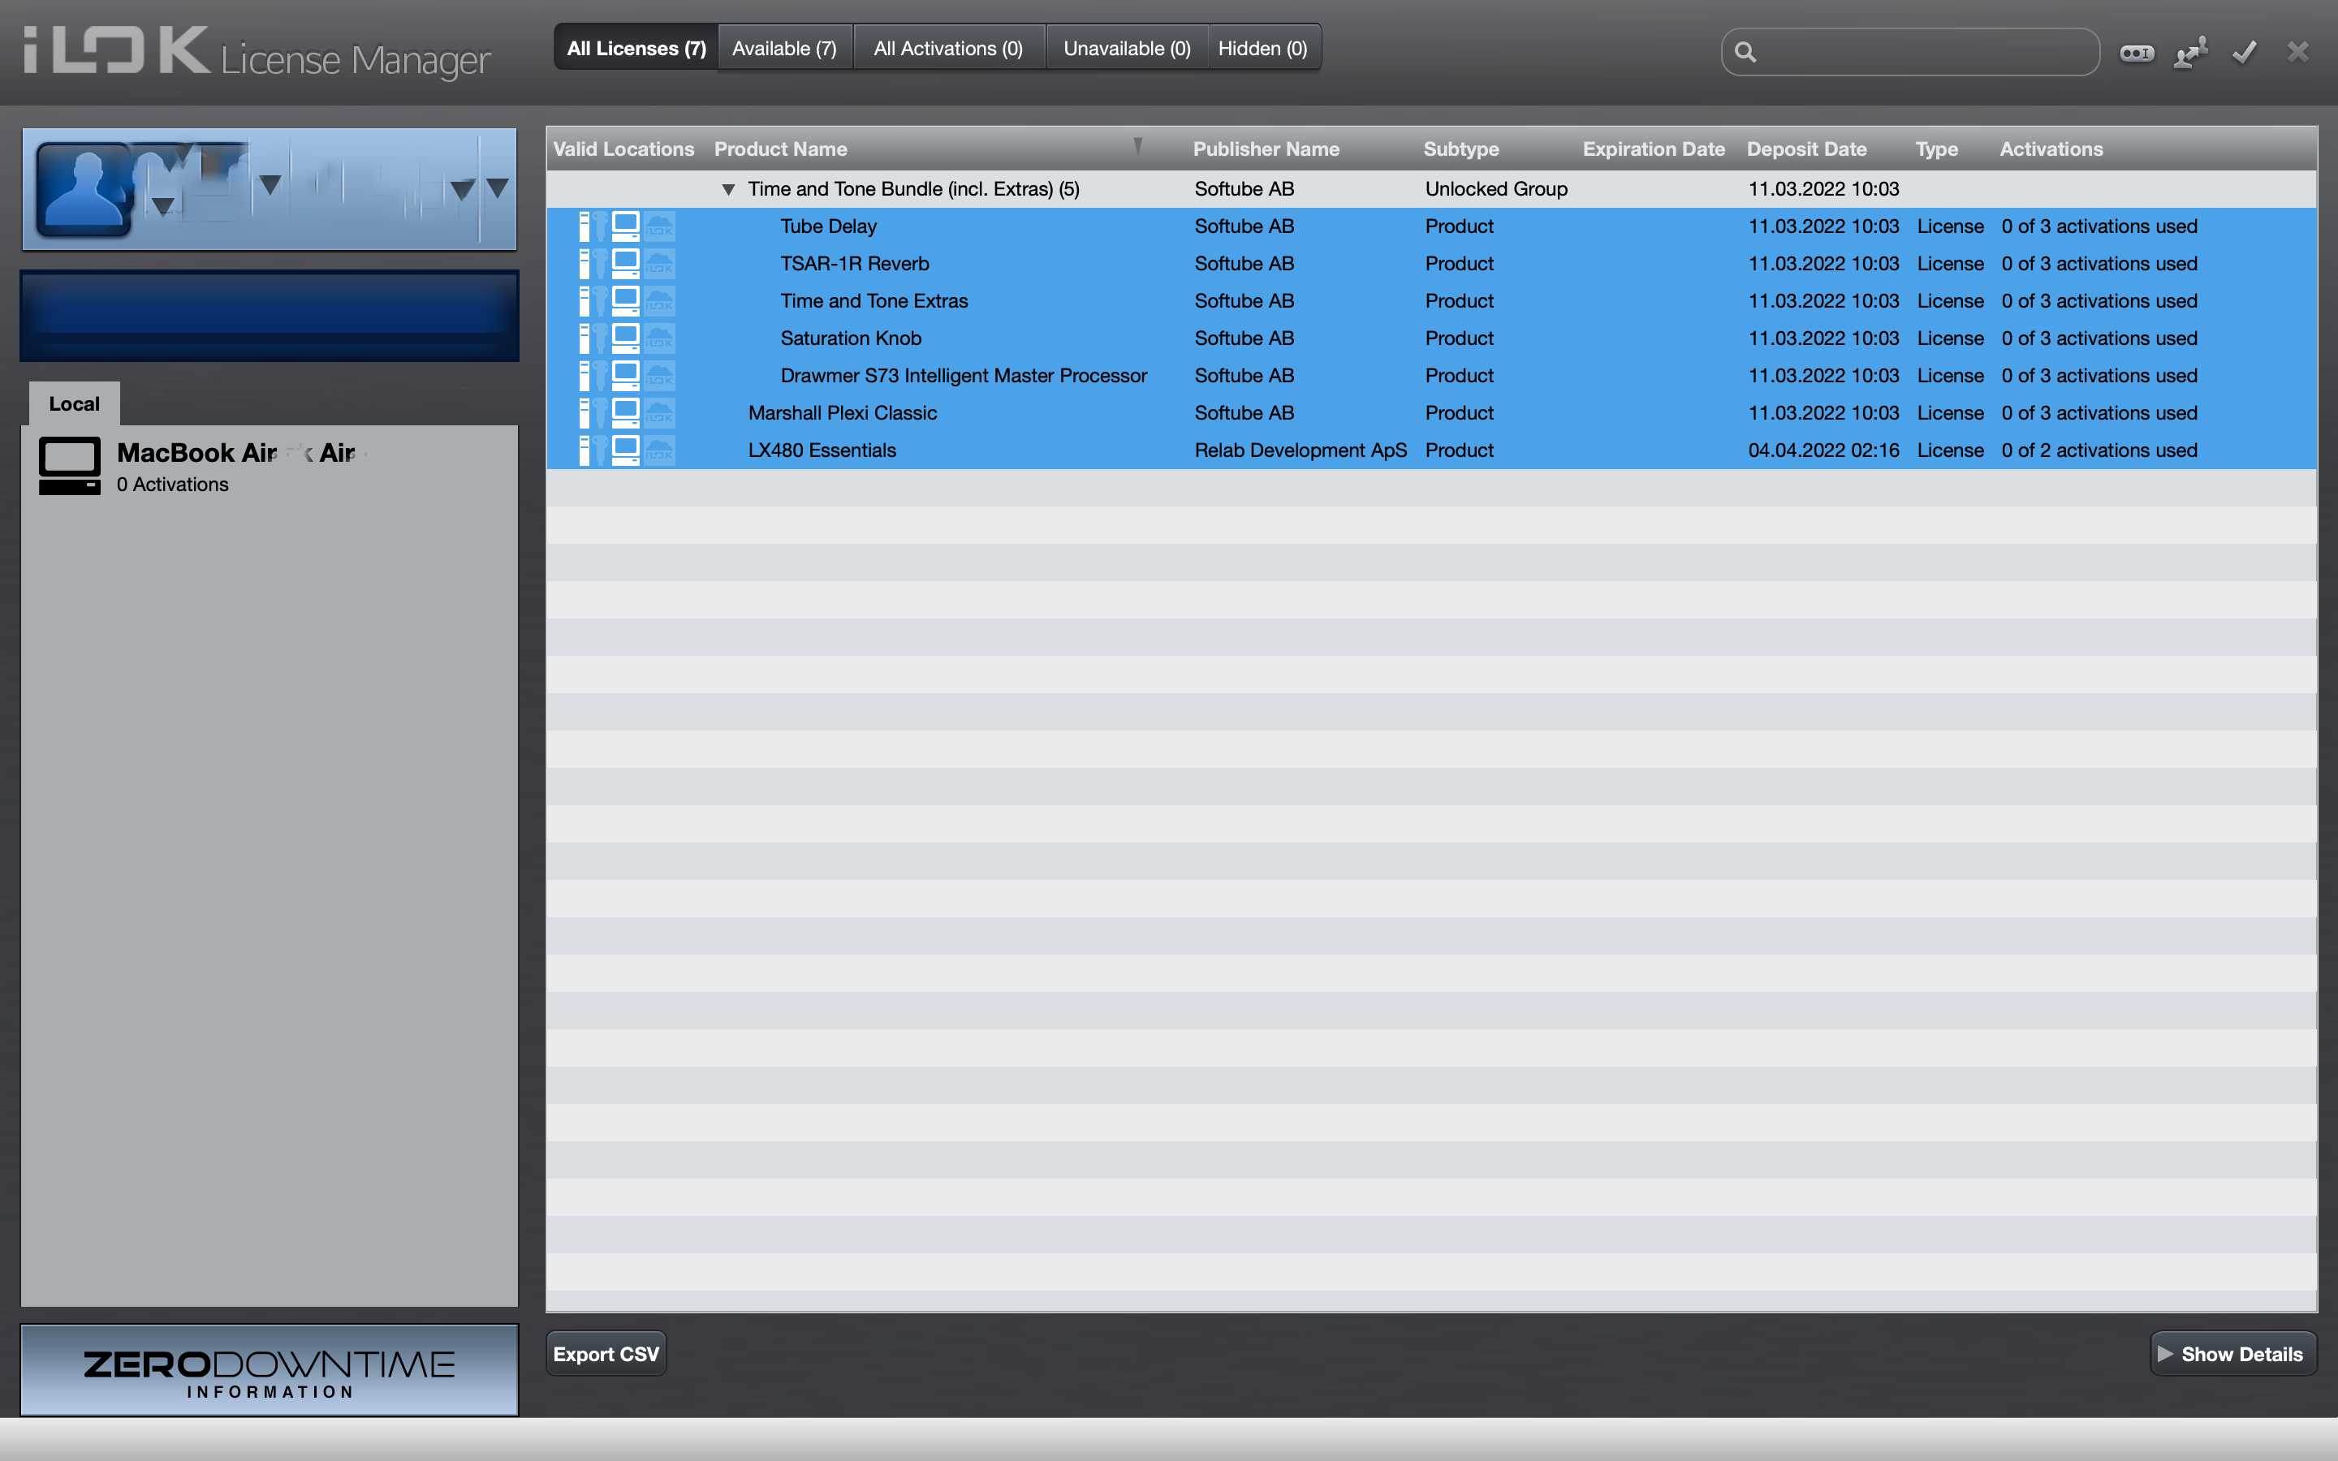2338x1461 pixels.
Task: Open the Zero Downtime Information banner
Action: (270, 1371)
